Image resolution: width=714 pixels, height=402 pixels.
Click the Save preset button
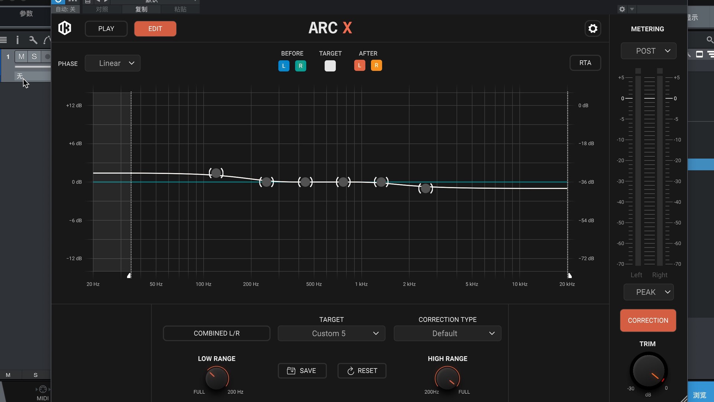(302, 371)
